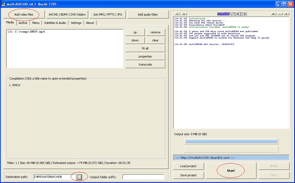Click the multiAVCHD logo banner

[x=232, y=14]
